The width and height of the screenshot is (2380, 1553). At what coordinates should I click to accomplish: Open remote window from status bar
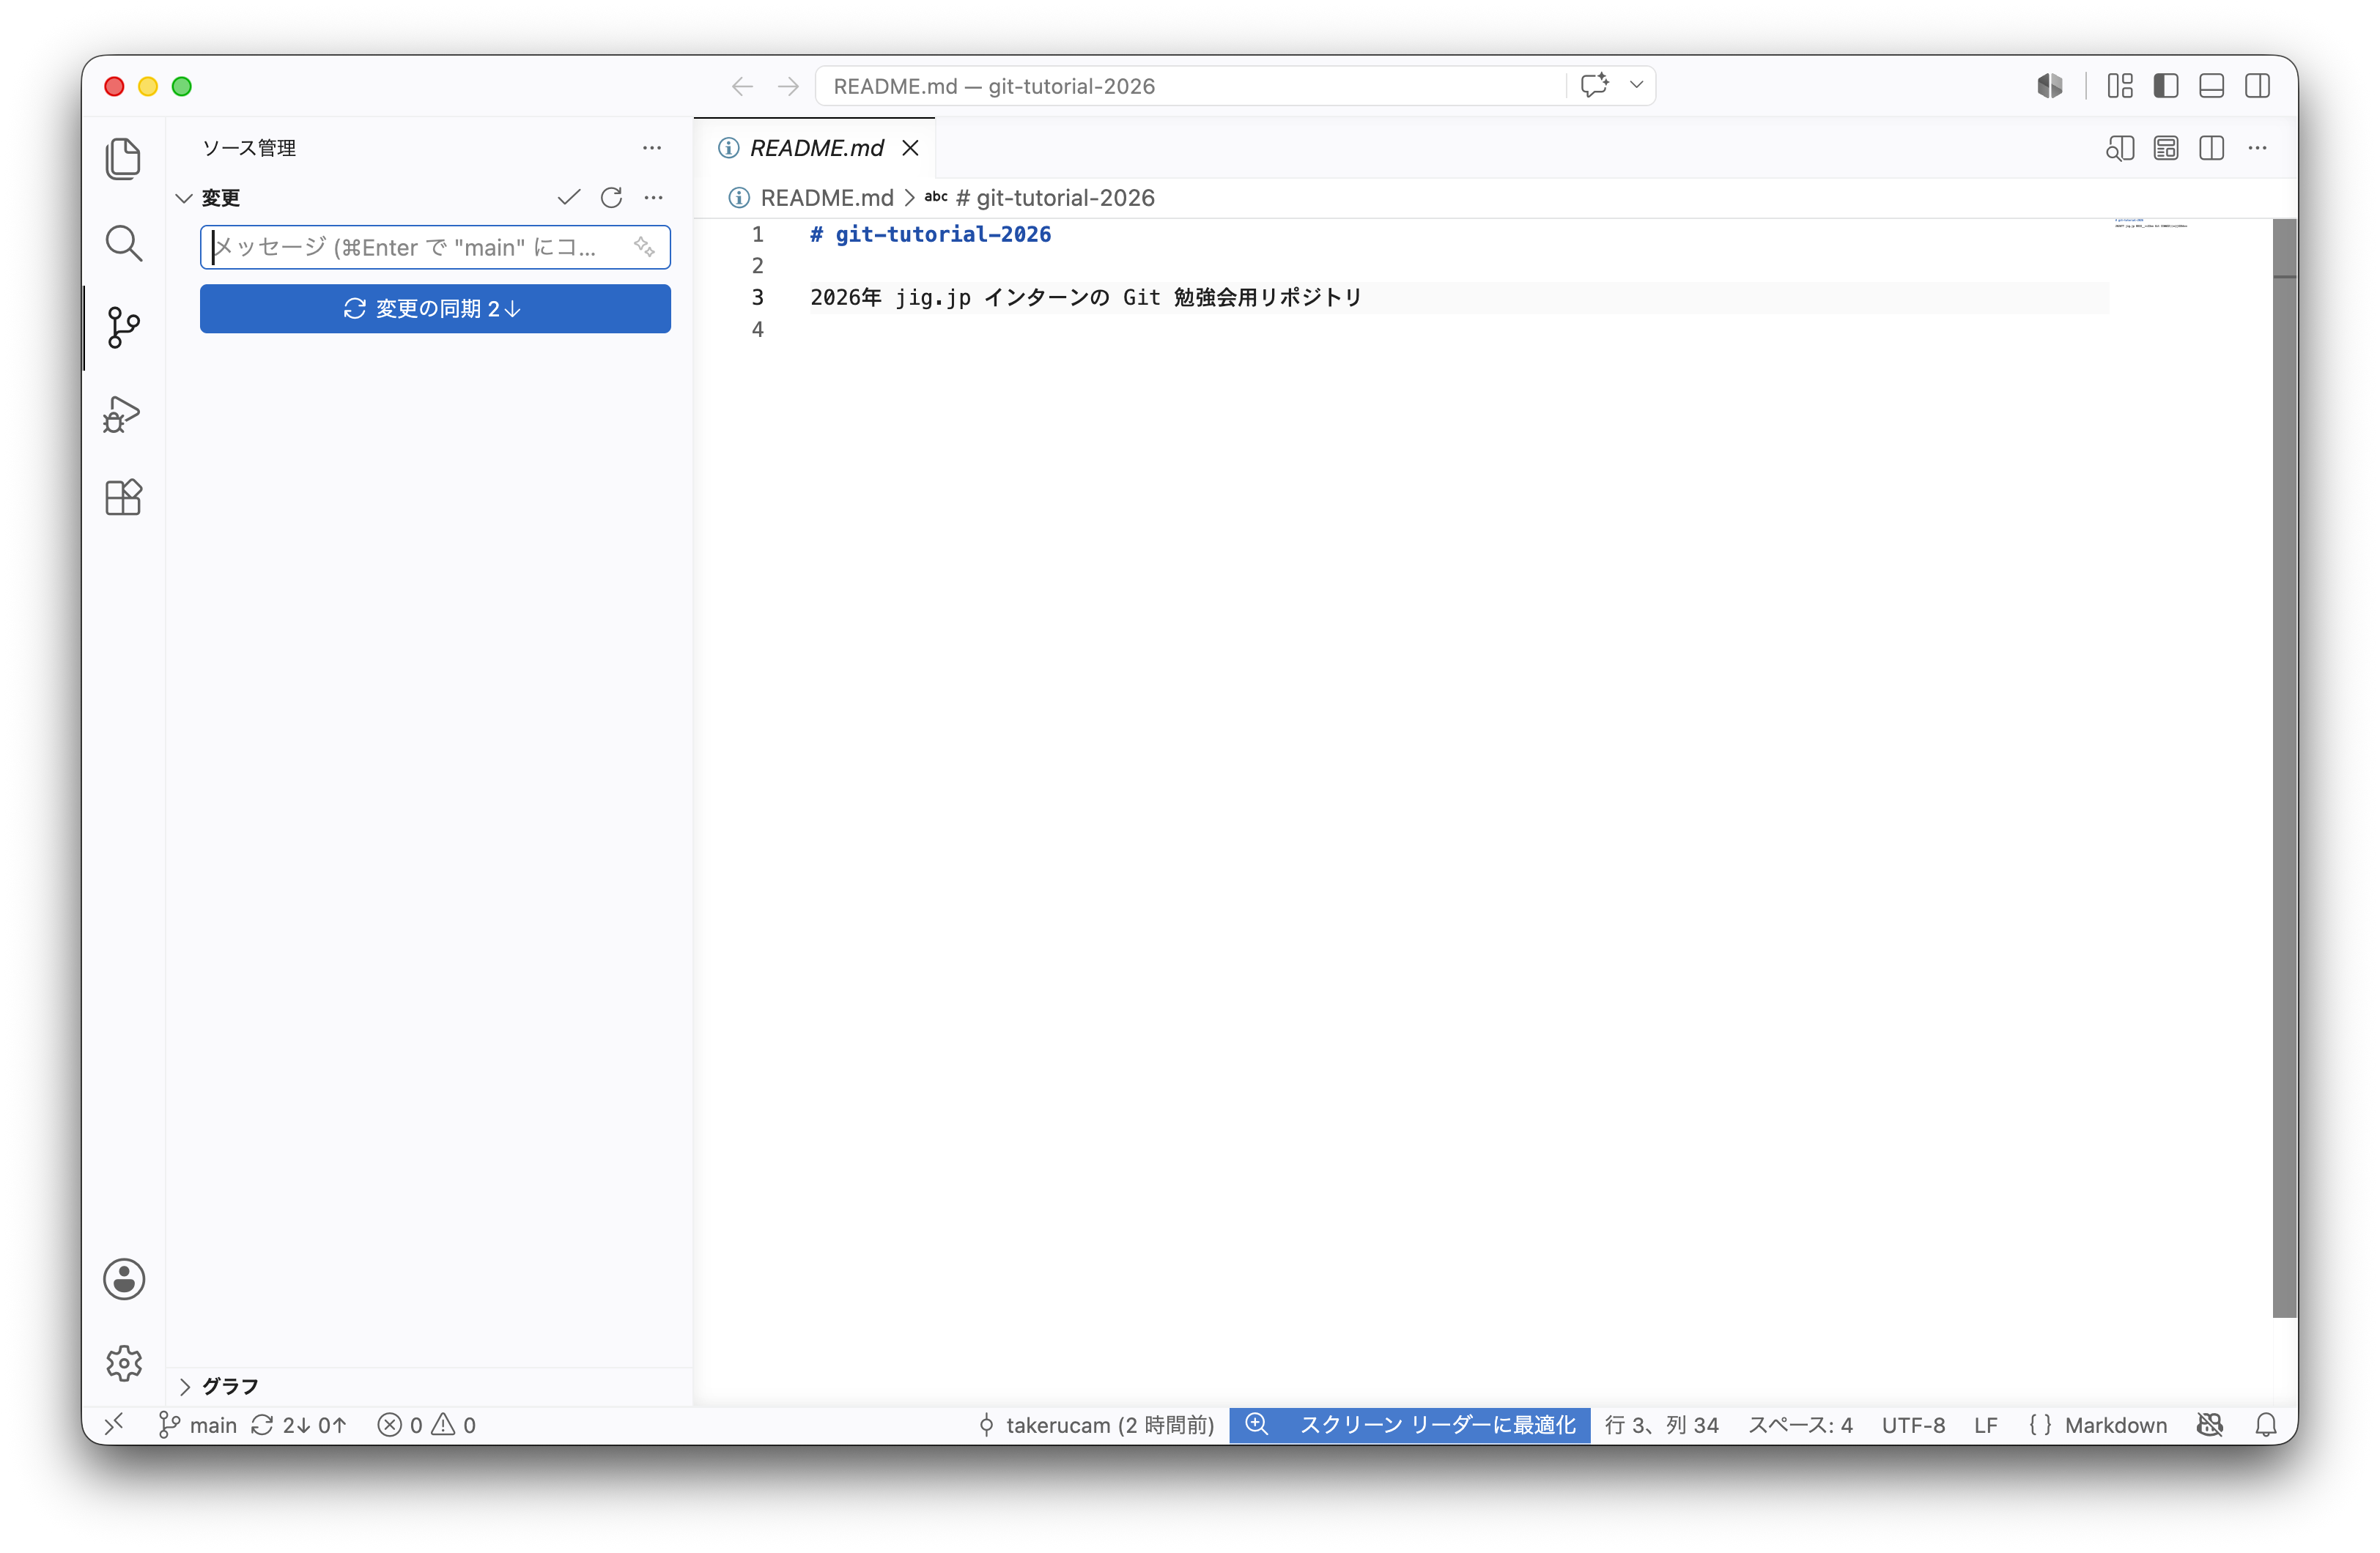tap(114, 1425)
